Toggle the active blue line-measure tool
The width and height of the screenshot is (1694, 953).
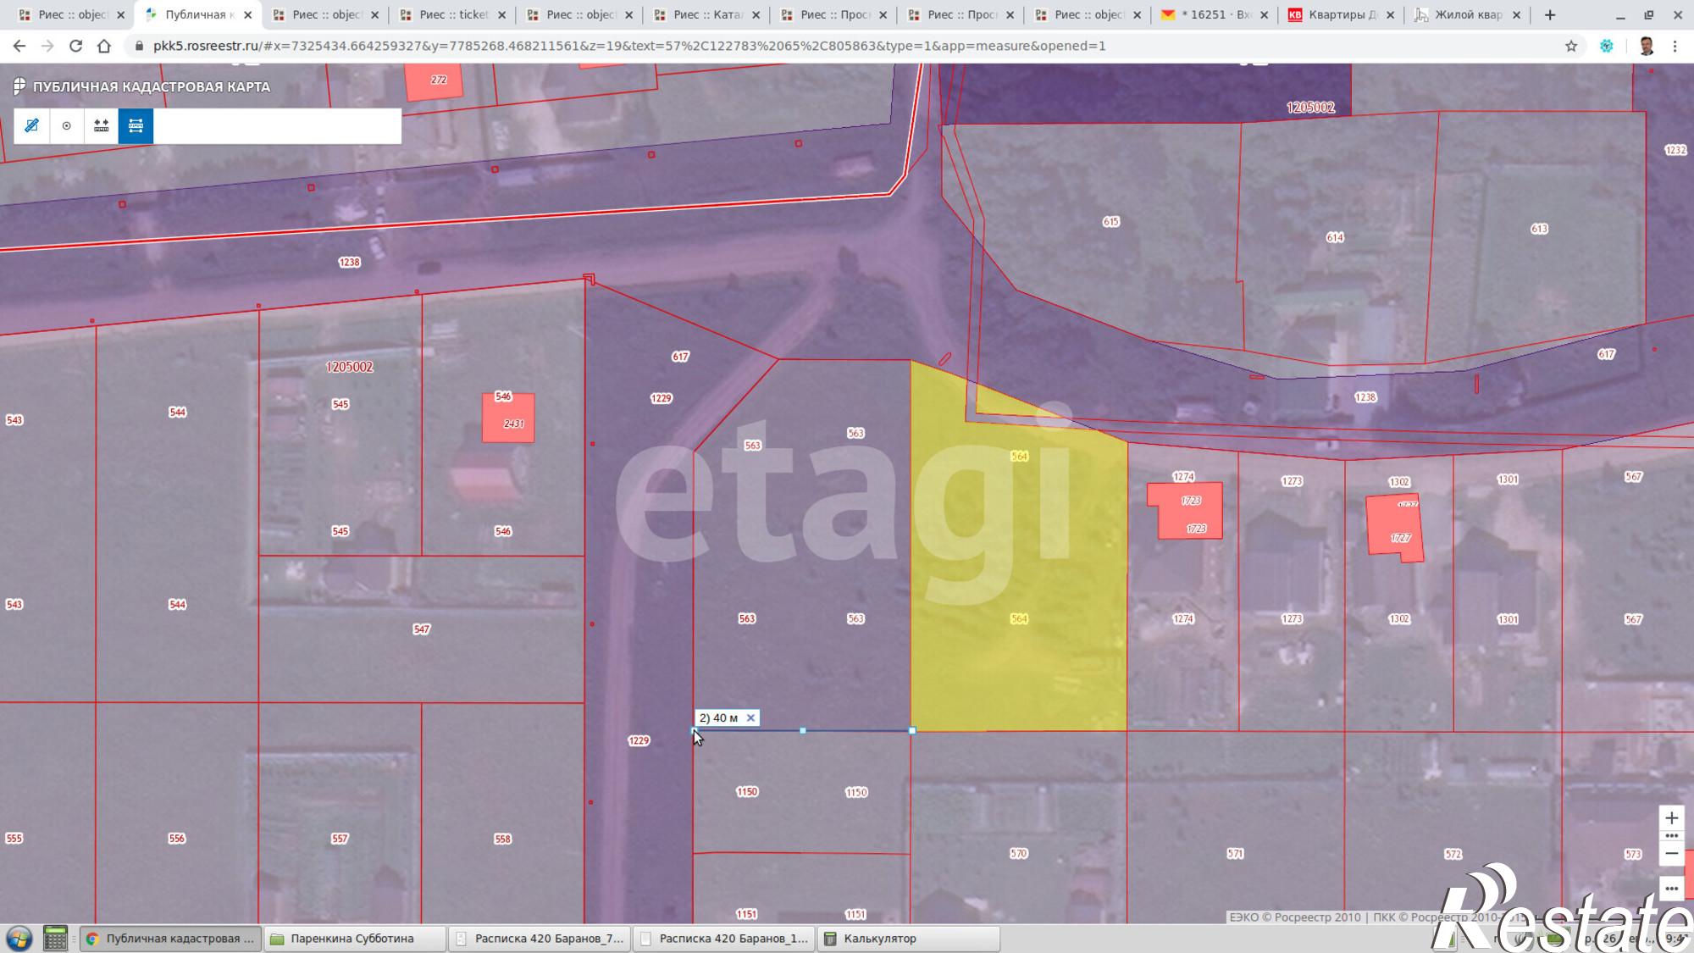136,125
